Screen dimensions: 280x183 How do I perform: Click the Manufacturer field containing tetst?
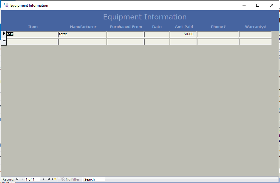pos(82,34)
